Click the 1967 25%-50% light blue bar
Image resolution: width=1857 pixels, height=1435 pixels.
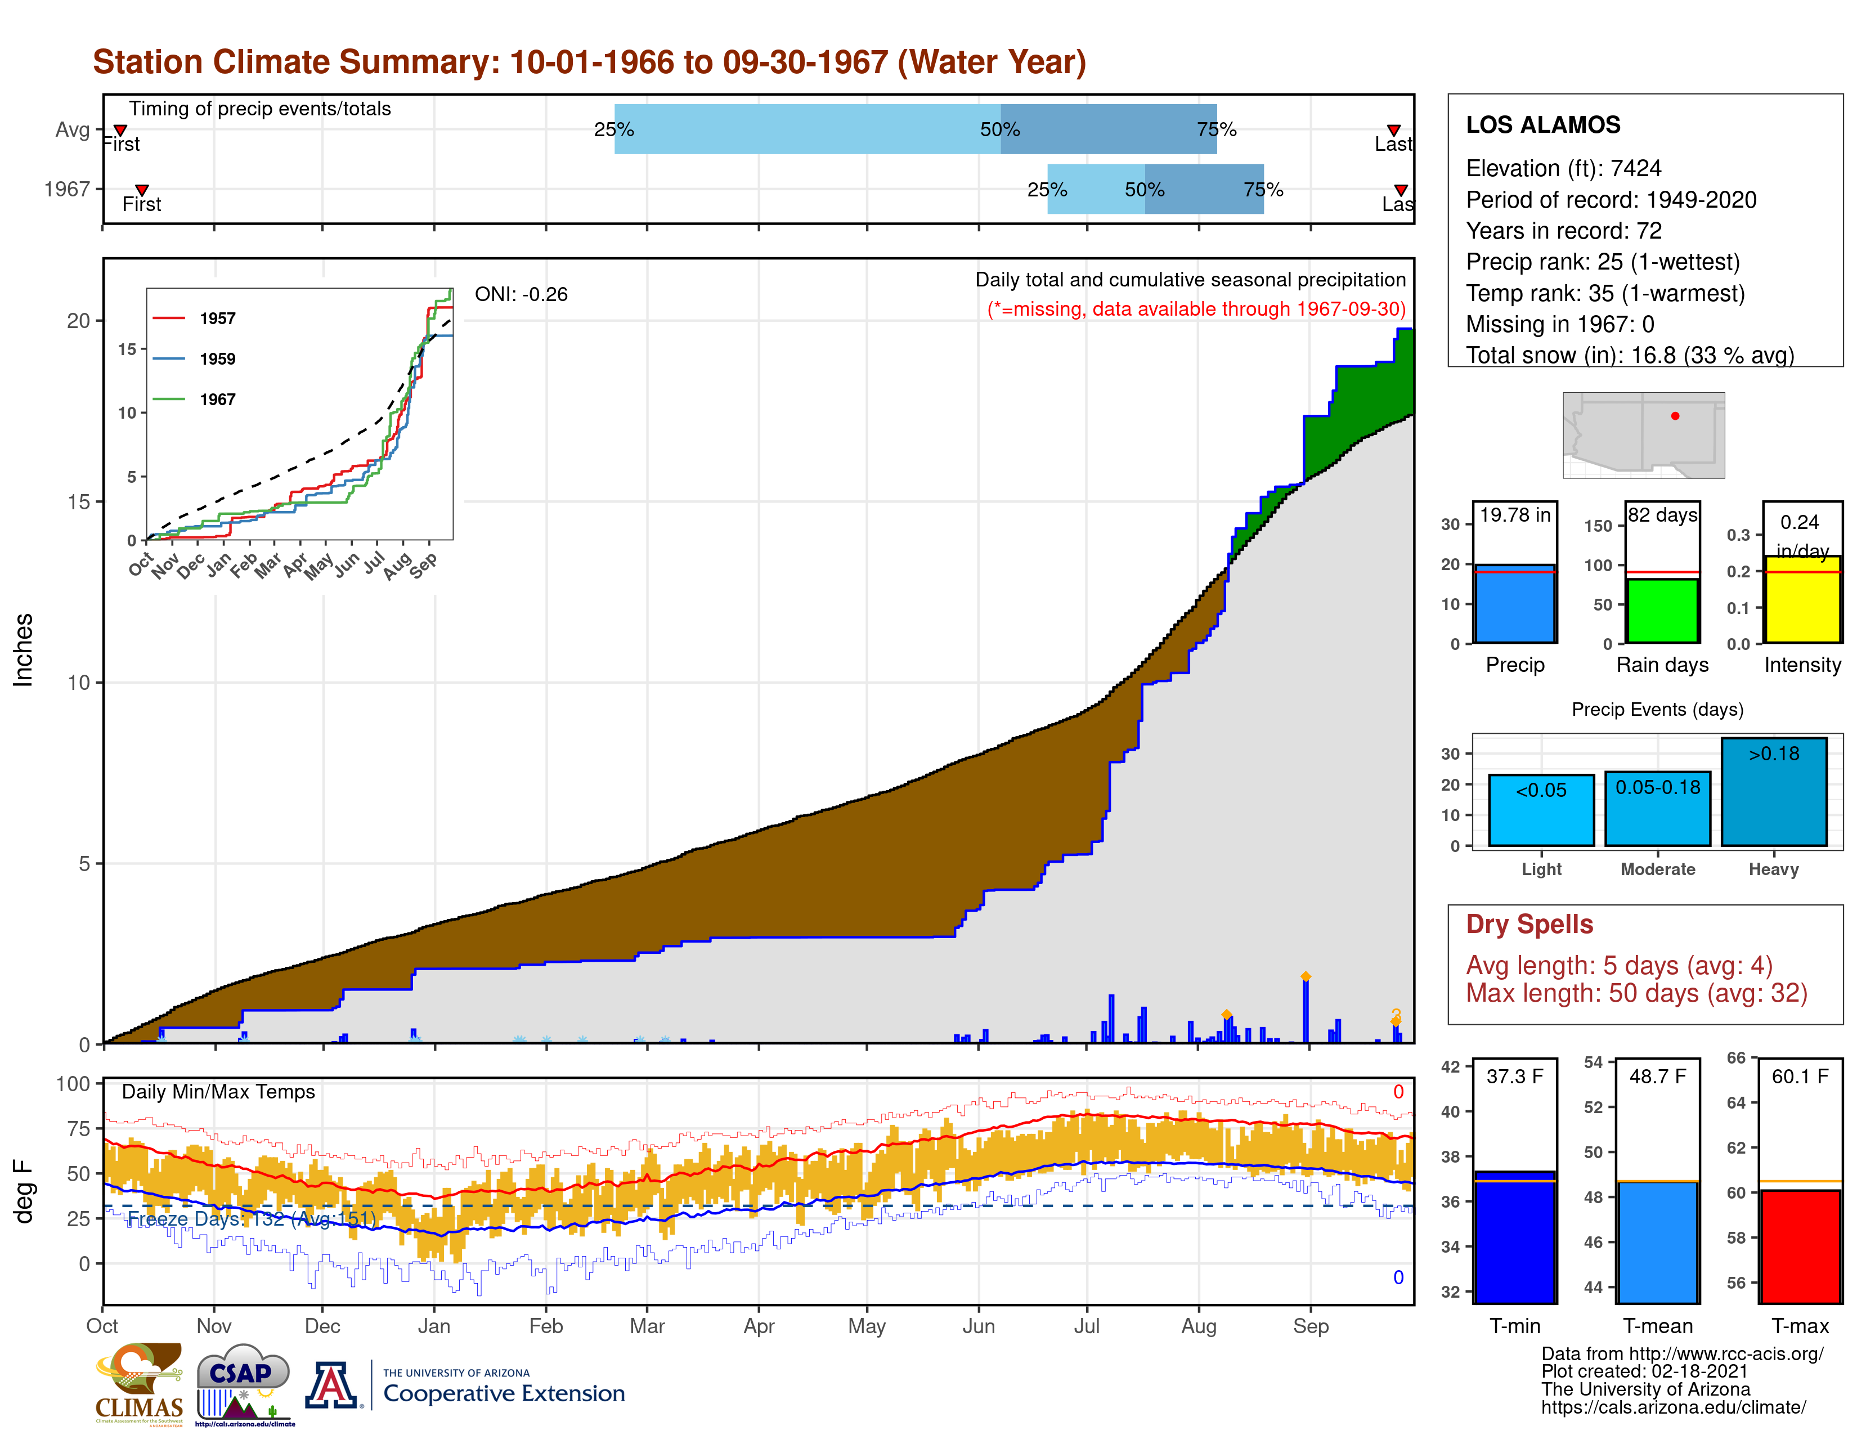(1096, 189)
